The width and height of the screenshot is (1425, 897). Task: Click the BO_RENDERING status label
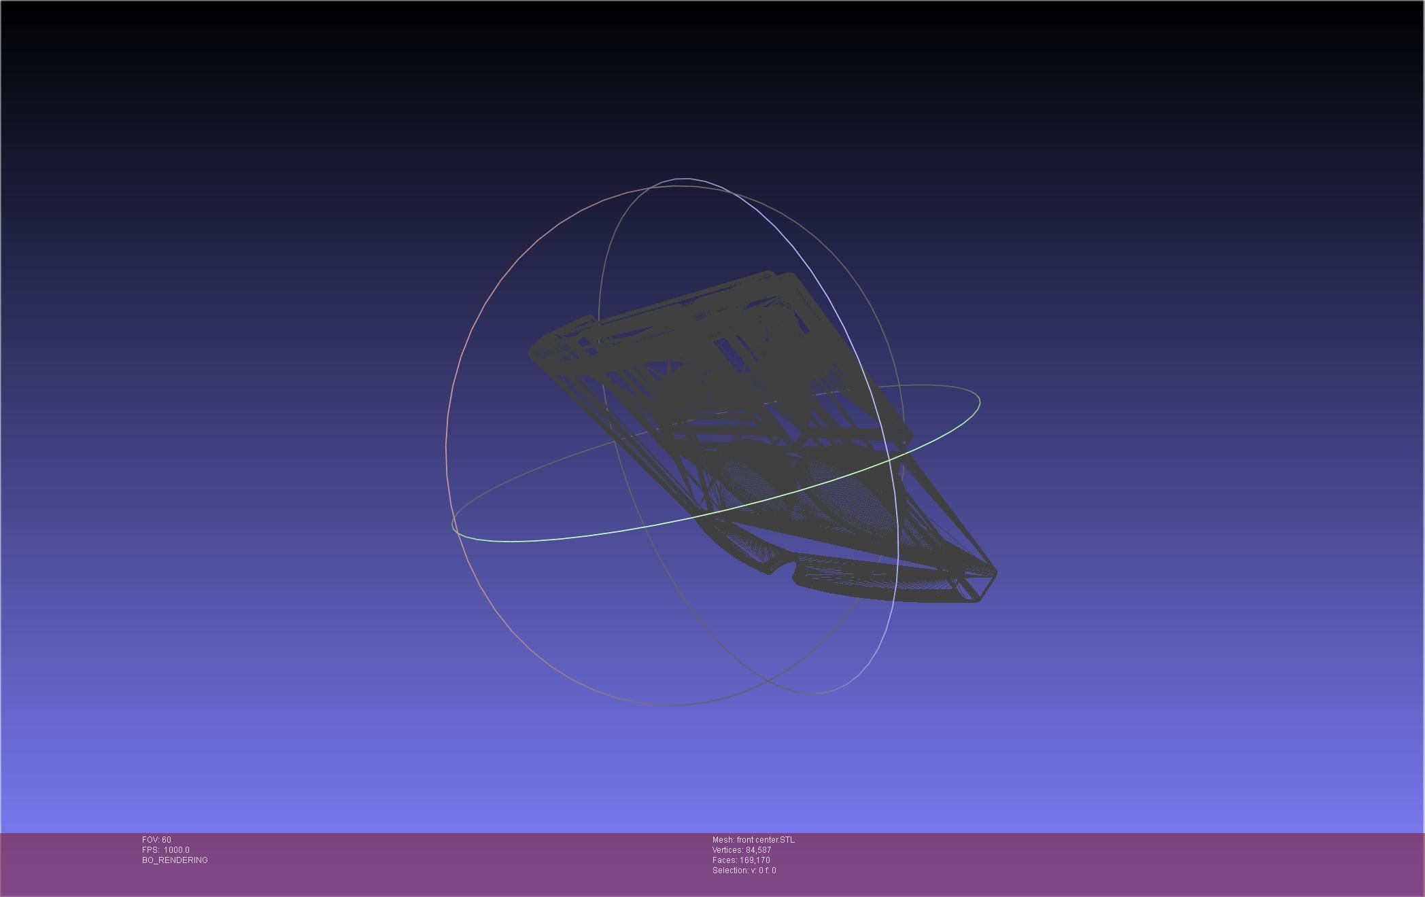[175, 860]
